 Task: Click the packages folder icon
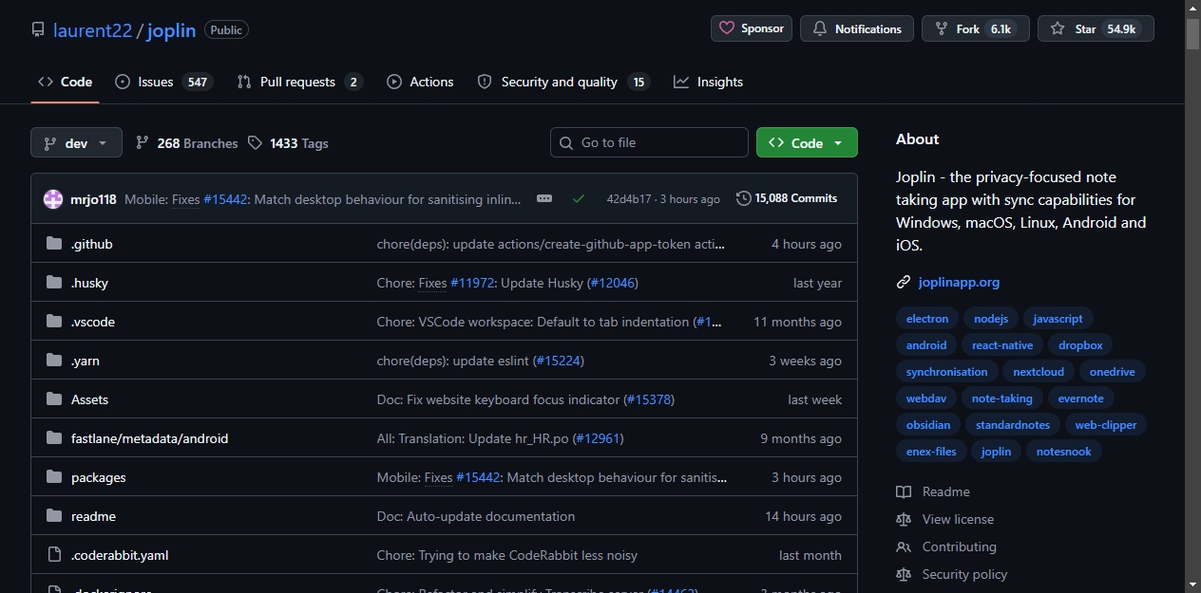tap(54, 477)
